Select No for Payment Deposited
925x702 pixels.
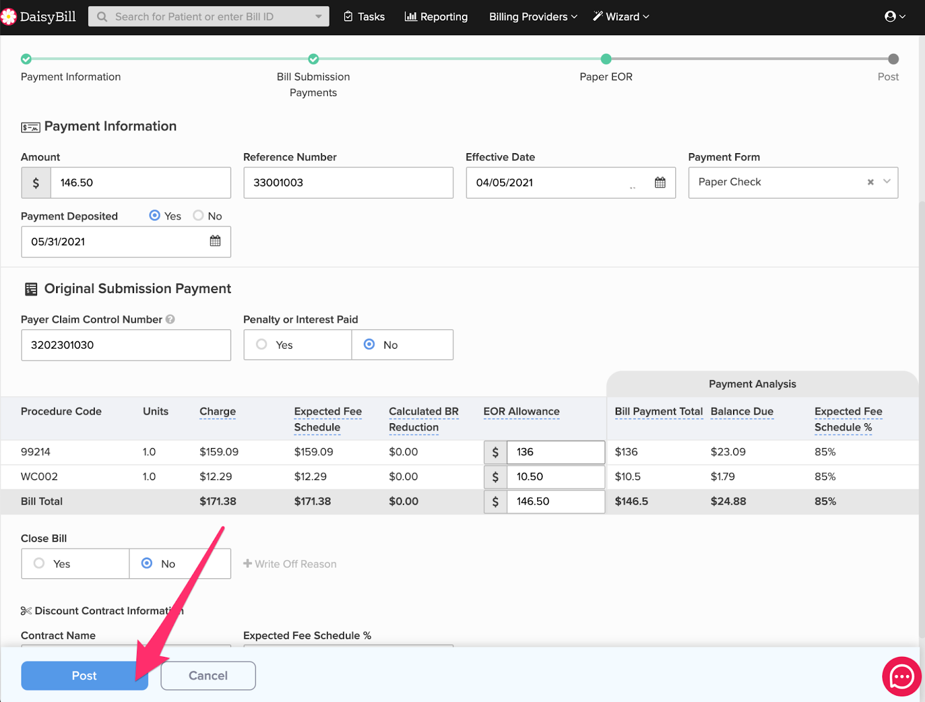[x=198, y=216]
